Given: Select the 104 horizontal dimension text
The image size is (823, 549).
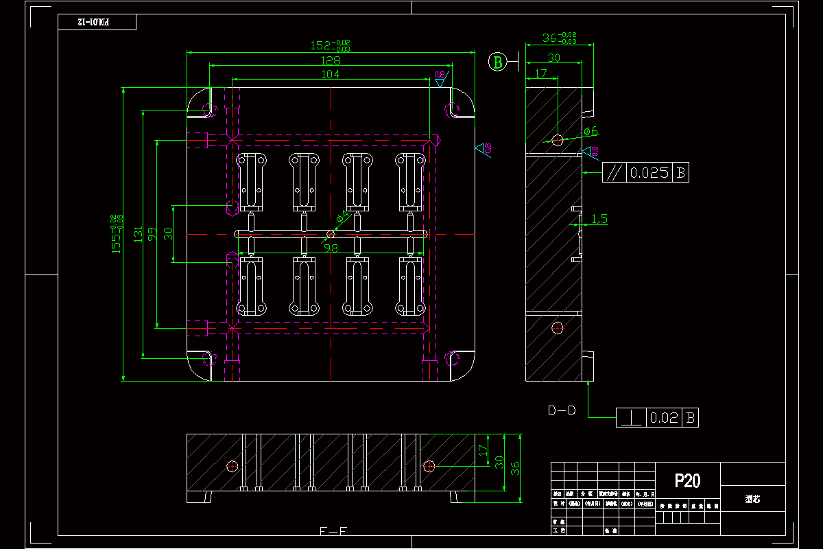Looking at the screenshot, I should [331, 74].
